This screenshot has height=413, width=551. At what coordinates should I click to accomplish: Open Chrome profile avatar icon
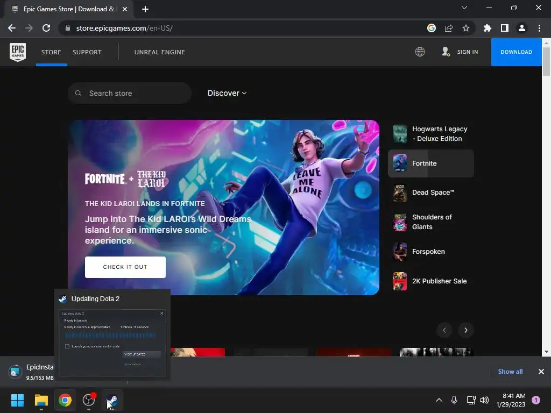(x=522, y=28)
